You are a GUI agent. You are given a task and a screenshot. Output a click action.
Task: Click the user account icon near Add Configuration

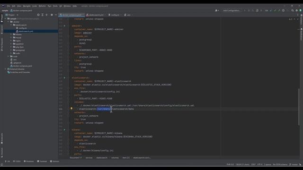tap(217, 10)
